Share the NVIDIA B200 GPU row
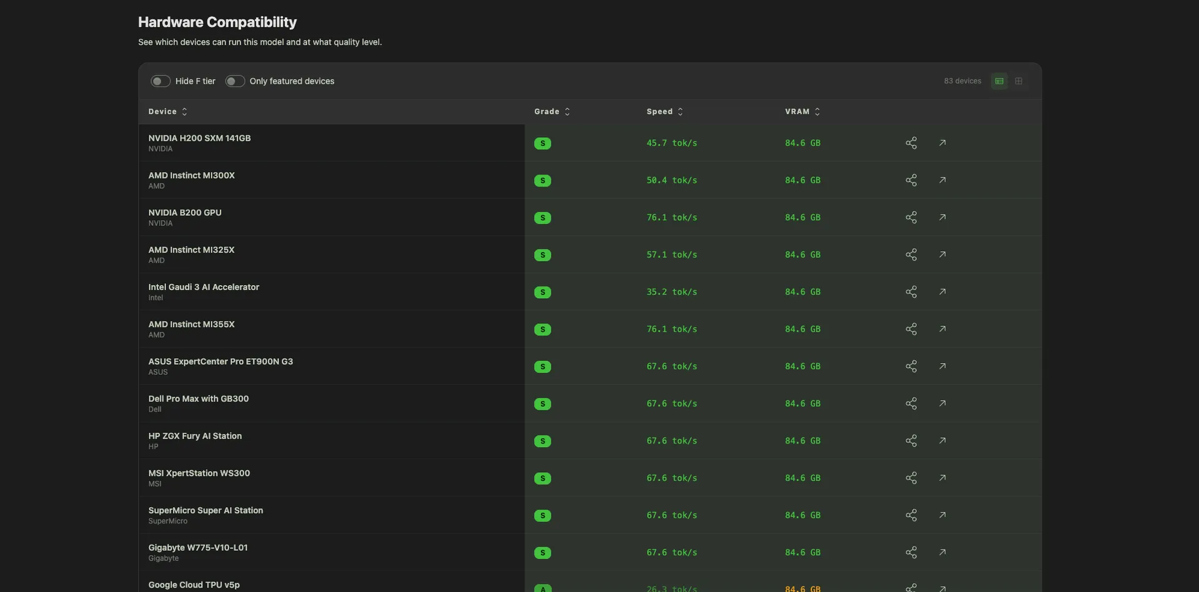 pyautogui.click(x=911, y=217)
